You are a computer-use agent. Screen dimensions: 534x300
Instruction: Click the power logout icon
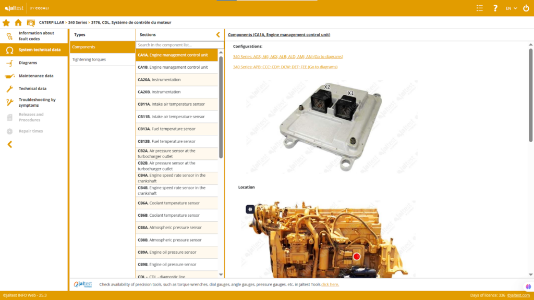pyautogui.click(x=525, y=8)
